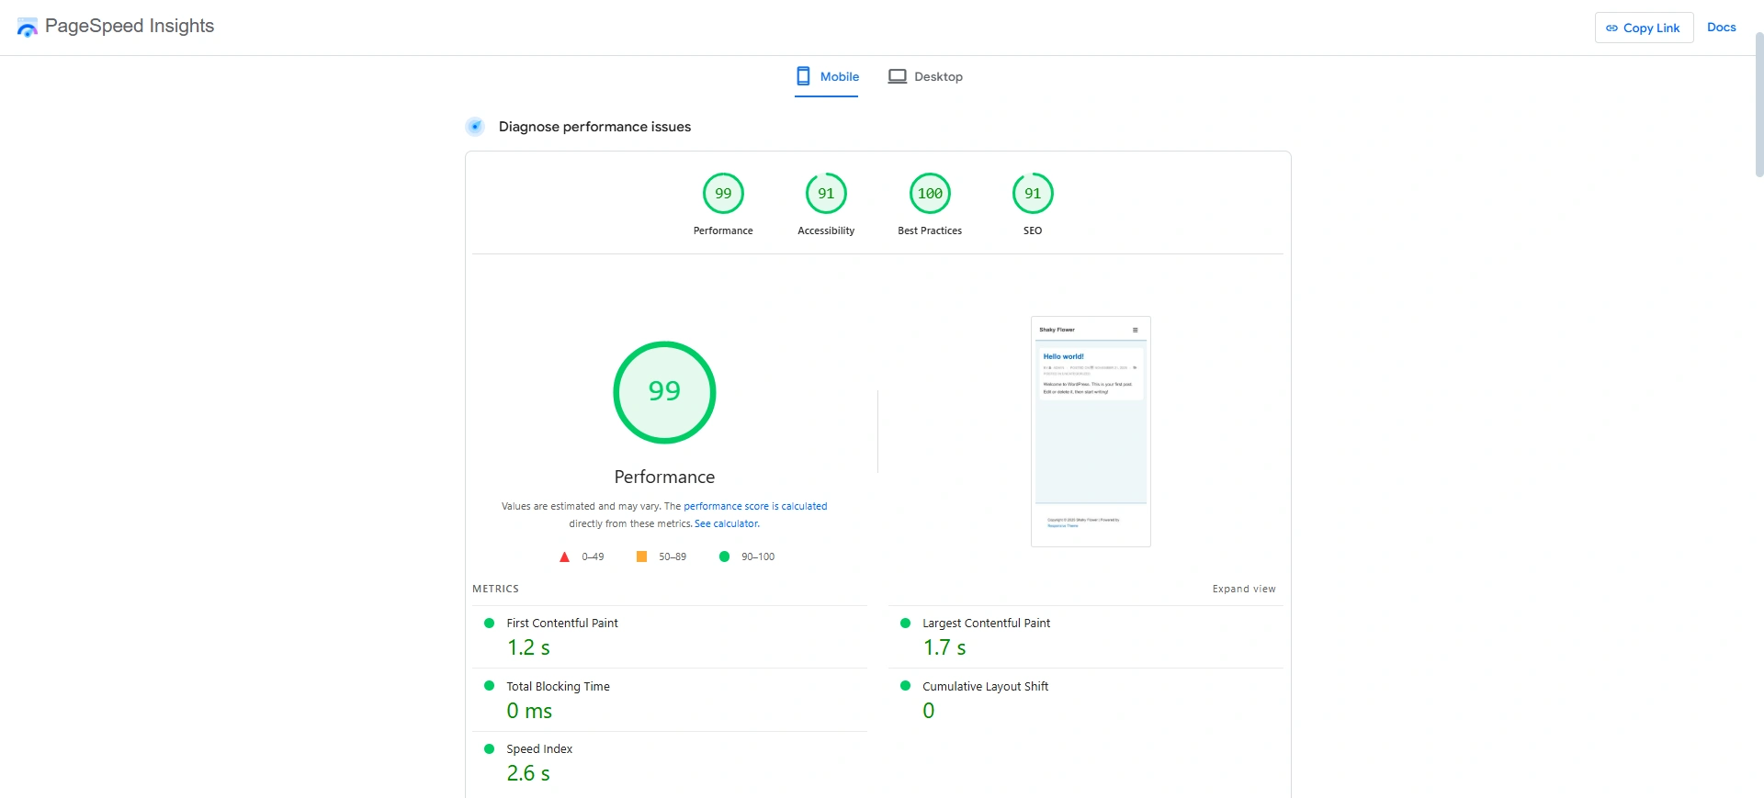Click the red triangle 0–49 legend icon

[565, 556]
